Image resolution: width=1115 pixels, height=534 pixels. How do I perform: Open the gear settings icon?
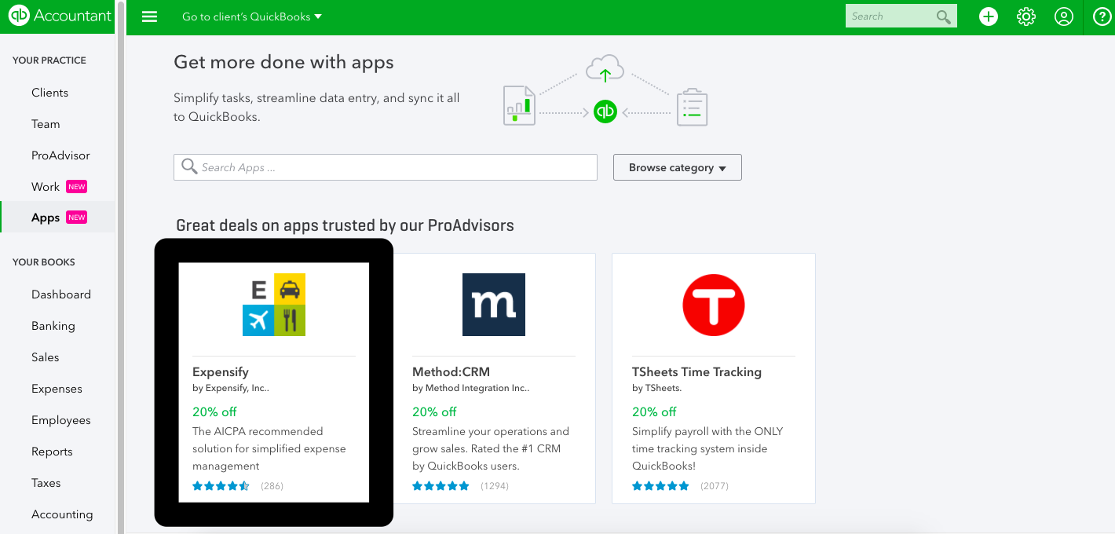[1026, 16]
